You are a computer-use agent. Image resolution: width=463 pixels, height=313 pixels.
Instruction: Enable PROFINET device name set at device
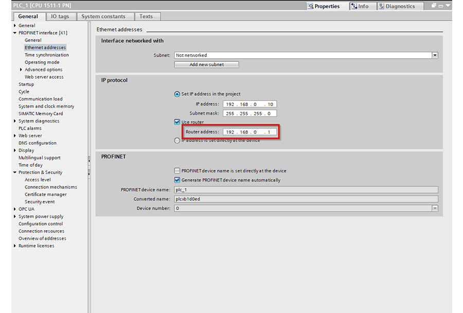(x=177, y=170)
